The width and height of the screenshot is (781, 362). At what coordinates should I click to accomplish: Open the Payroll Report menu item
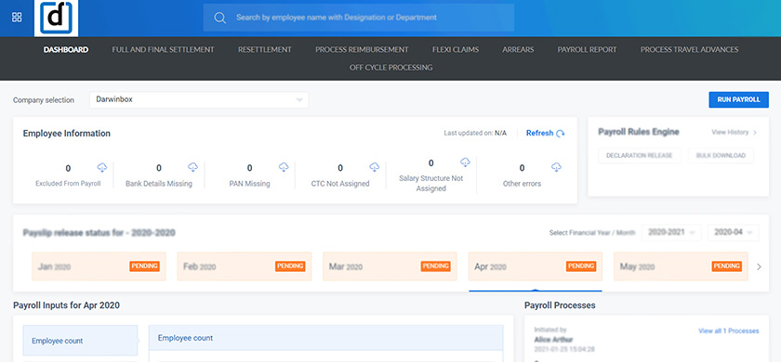coord(587,50)
